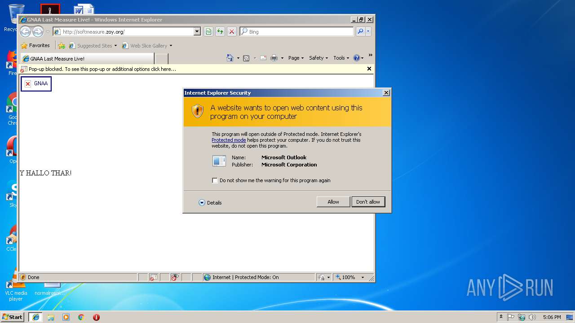Close the Internet Explorer Security dialog
The width and height of the screenshot is (575, 323).
(x=386, y=92)
